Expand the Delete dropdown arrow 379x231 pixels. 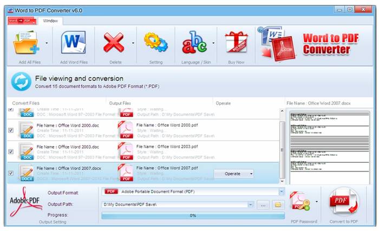(x=133, y=43)
